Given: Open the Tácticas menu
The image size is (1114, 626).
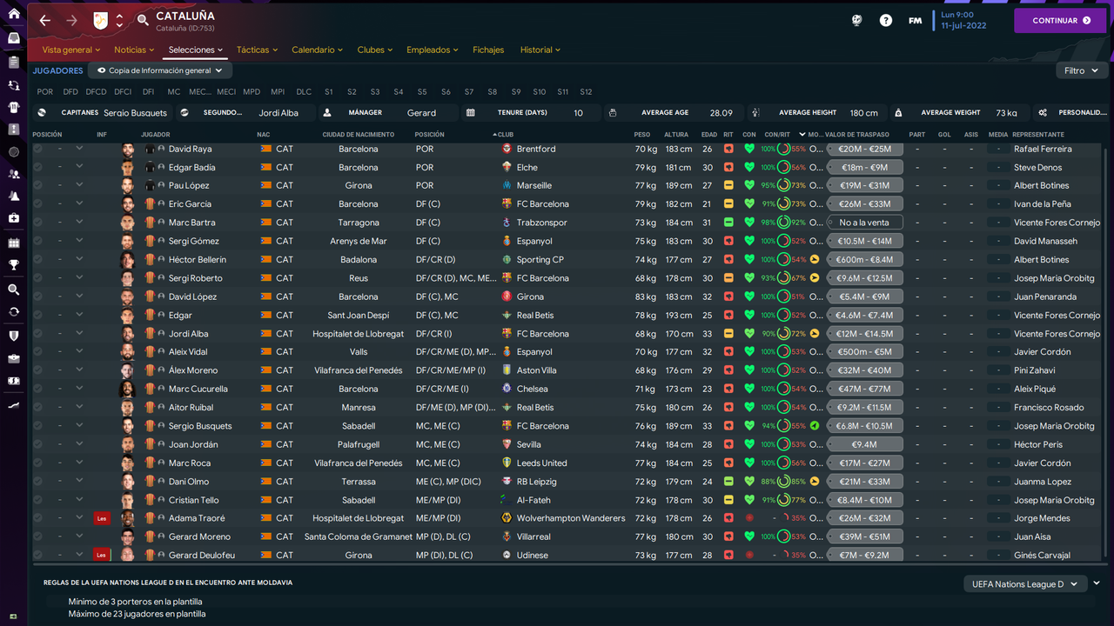Looking at the screenshot, I should point(258,50).
